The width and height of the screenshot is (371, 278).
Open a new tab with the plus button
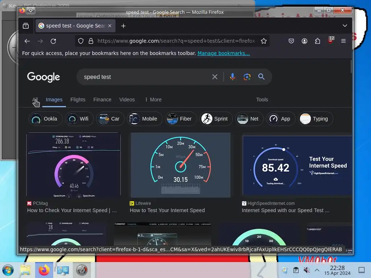pyautogui.click(x=123, y=26)
